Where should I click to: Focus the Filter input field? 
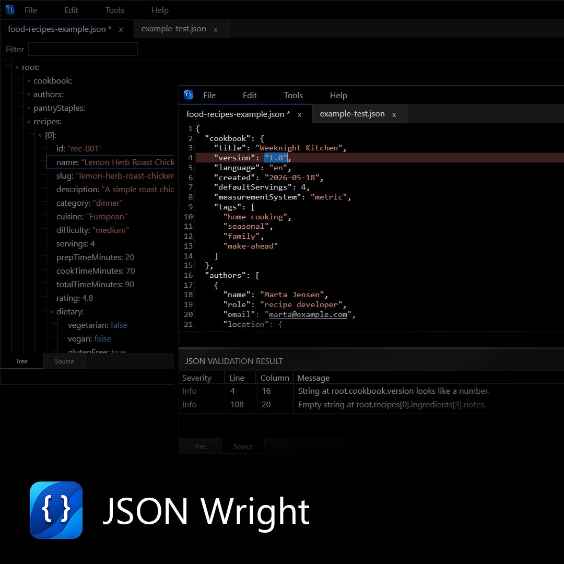pyautogui.click(x=83, y=49)
